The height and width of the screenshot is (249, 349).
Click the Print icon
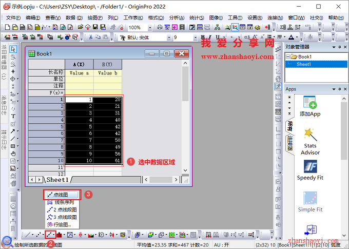tap(160, 27)
